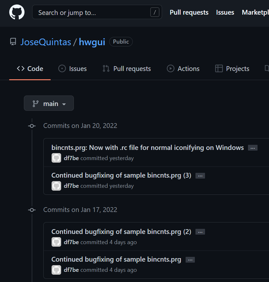Expand details for bincnts.prg (3) commit
The image size is (269, 282).
200,176
